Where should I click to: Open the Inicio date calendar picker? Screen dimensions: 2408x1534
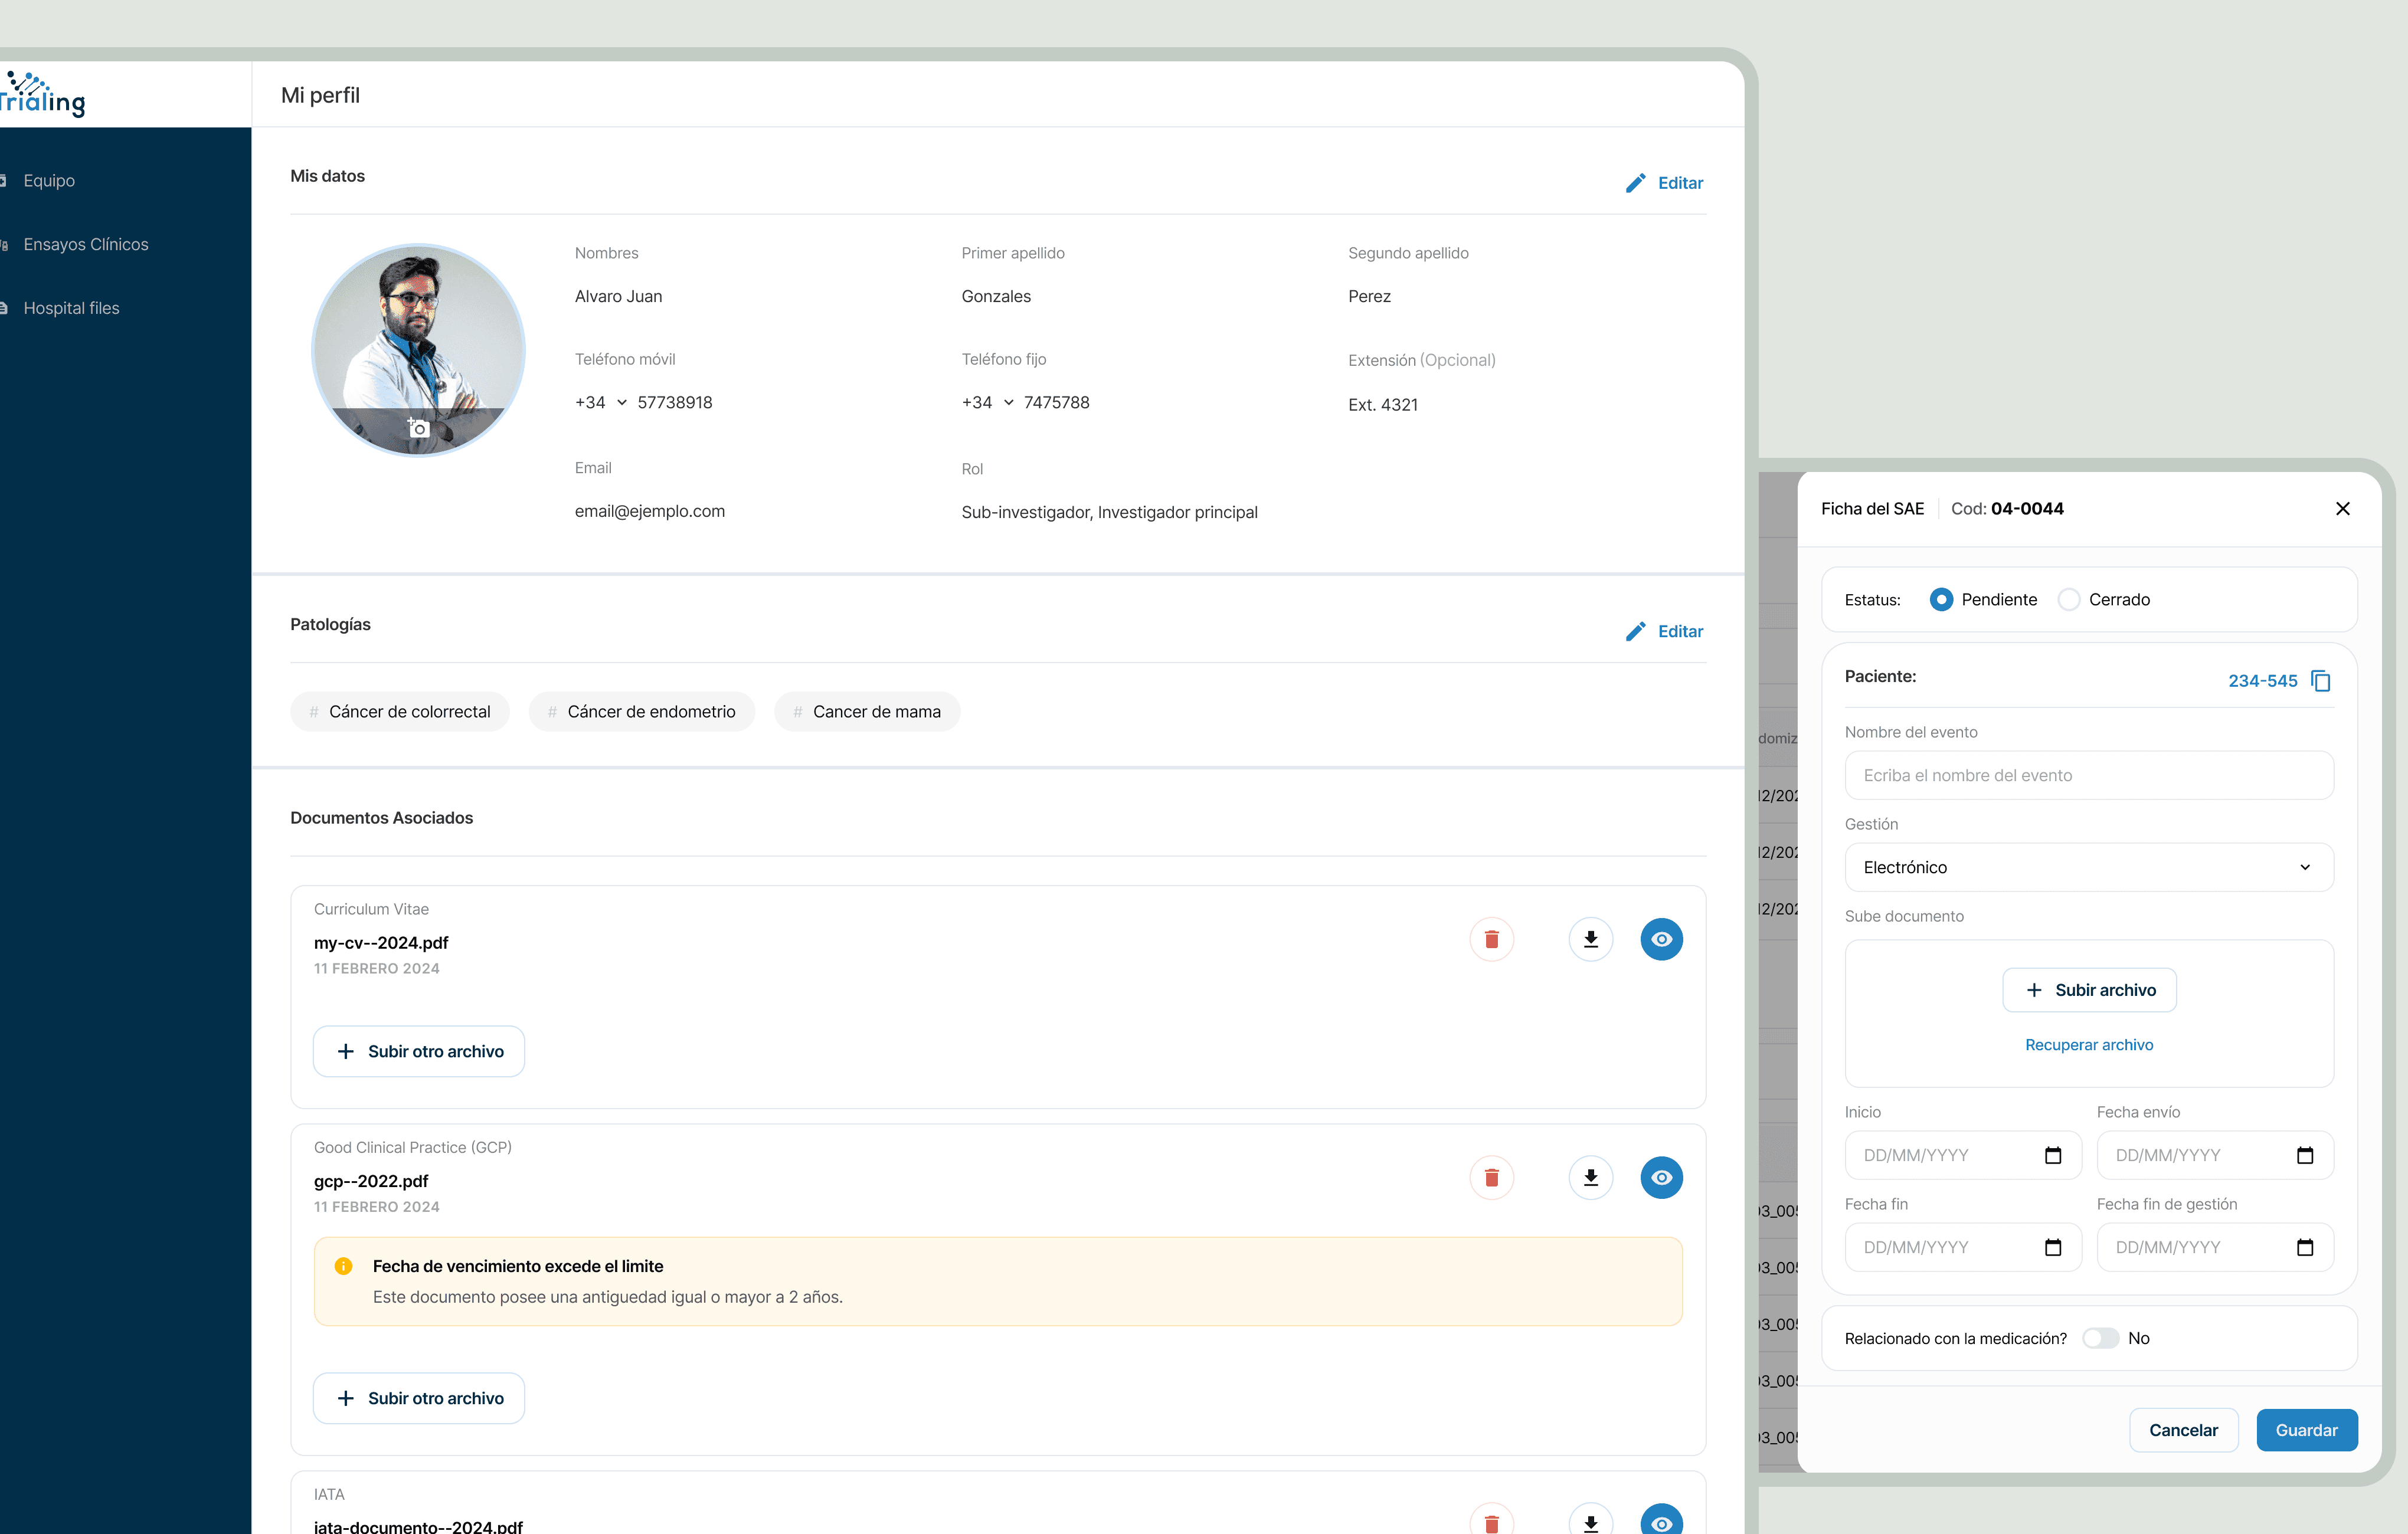2053,1155
